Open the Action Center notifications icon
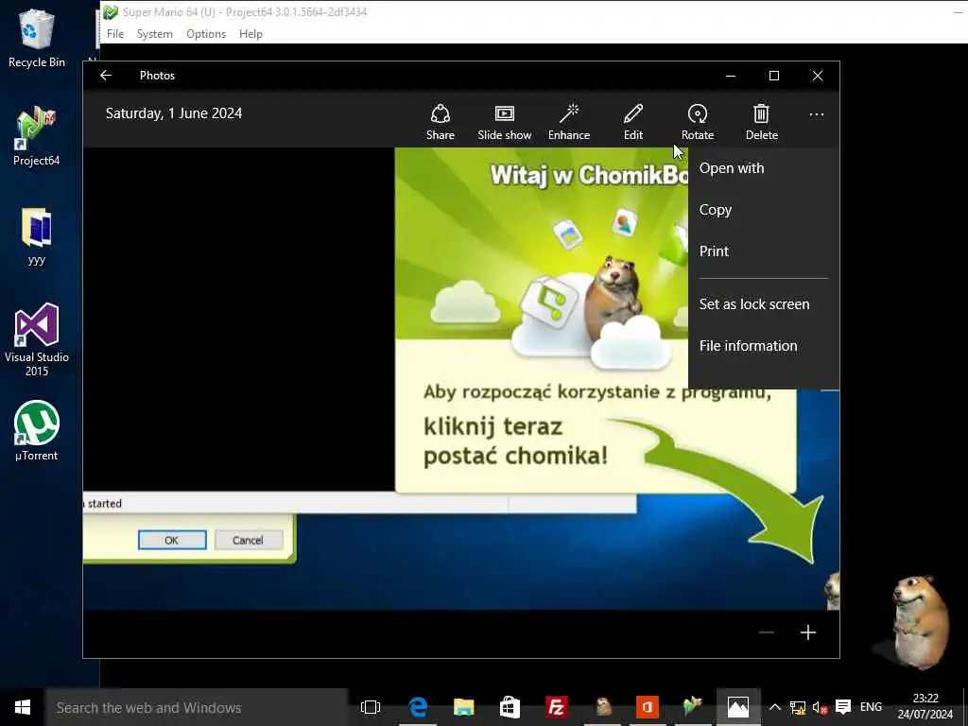 pos(842,707)
